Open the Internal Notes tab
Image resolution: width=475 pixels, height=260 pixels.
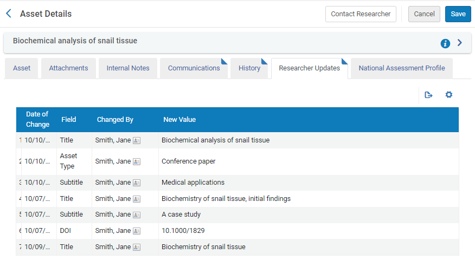tap(128, 68)
